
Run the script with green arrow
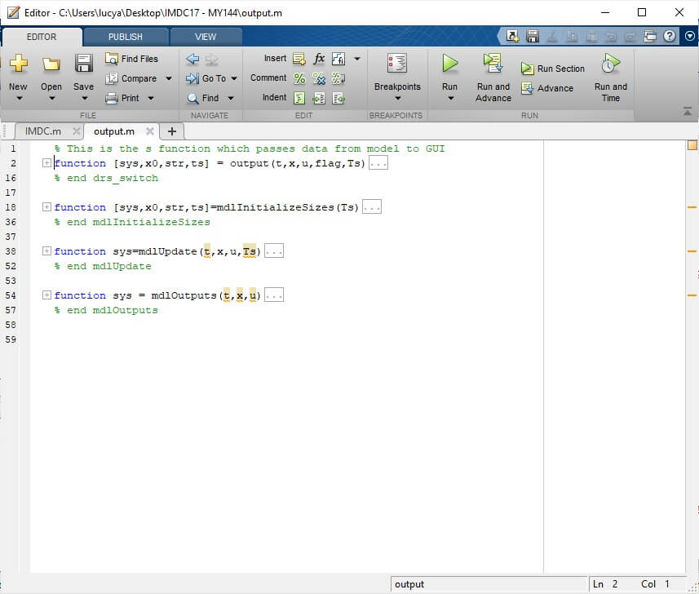click(x=449, y=63)
